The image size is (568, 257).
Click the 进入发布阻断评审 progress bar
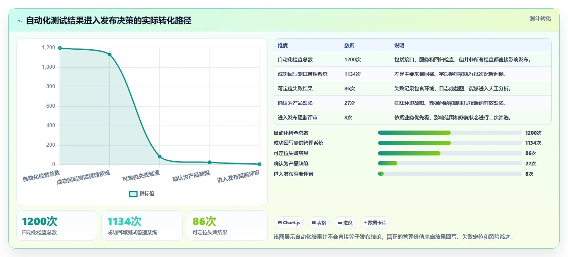click(x=450, y=174)
